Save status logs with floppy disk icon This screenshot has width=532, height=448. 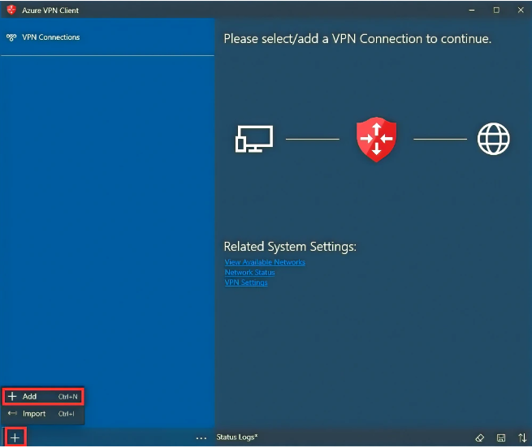[501, 437]
